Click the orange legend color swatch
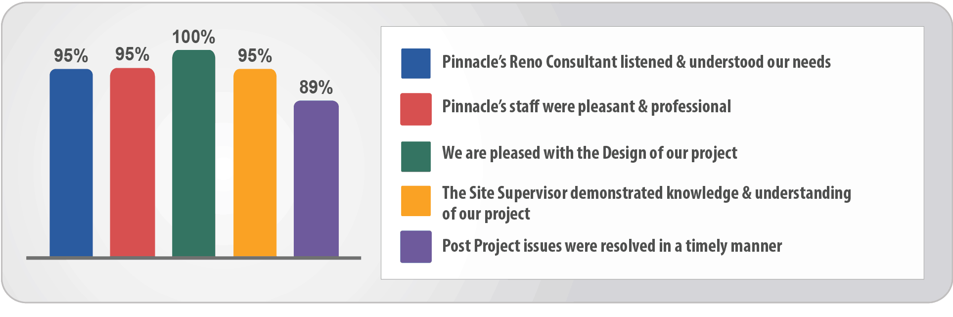 click(x=416, y=201)
